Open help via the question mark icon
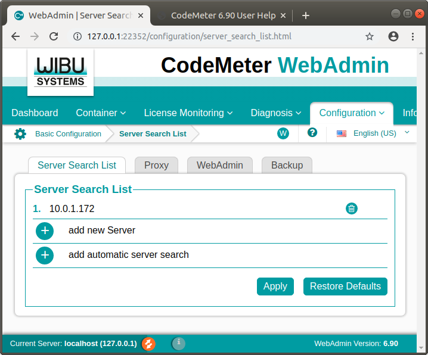 point(312,133)
